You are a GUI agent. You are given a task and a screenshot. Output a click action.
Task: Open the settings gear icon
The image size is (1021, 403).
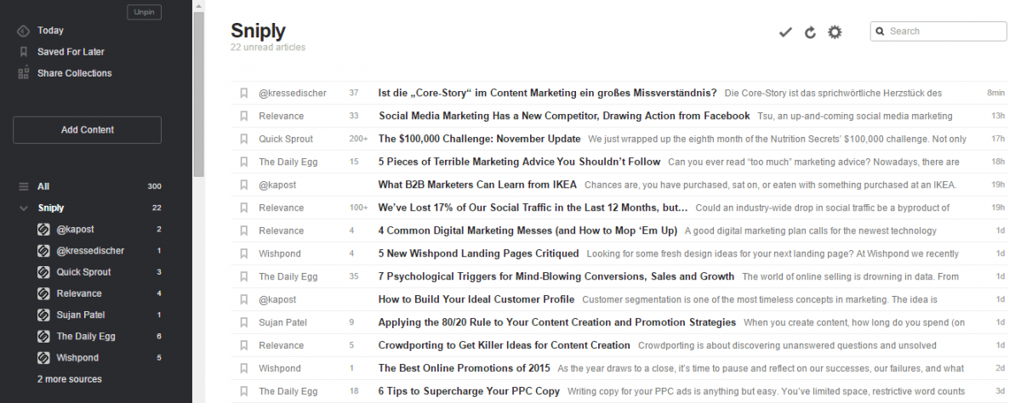(835, 32)
